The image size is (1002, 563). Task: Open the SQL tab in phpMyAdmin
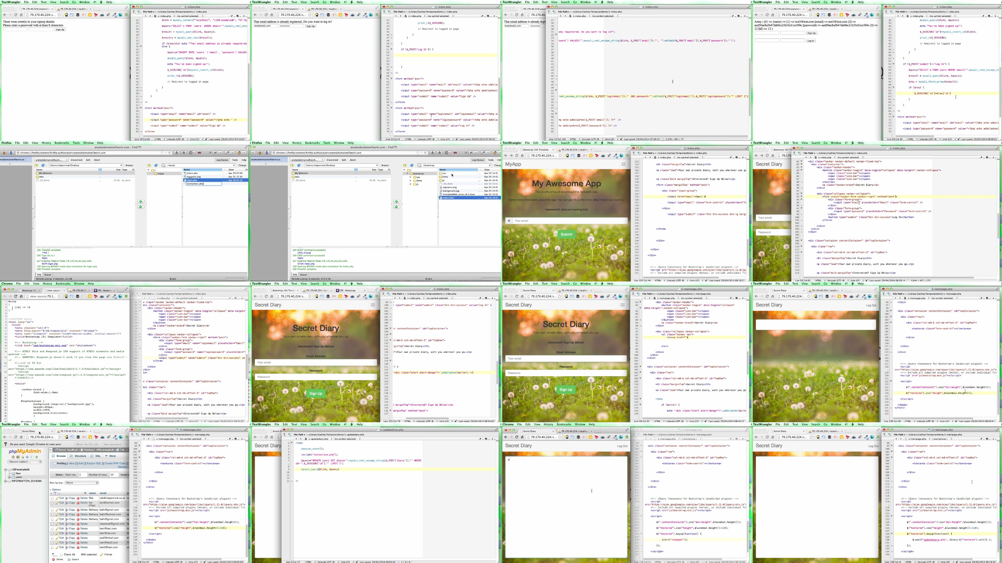[x=98, y=456]
